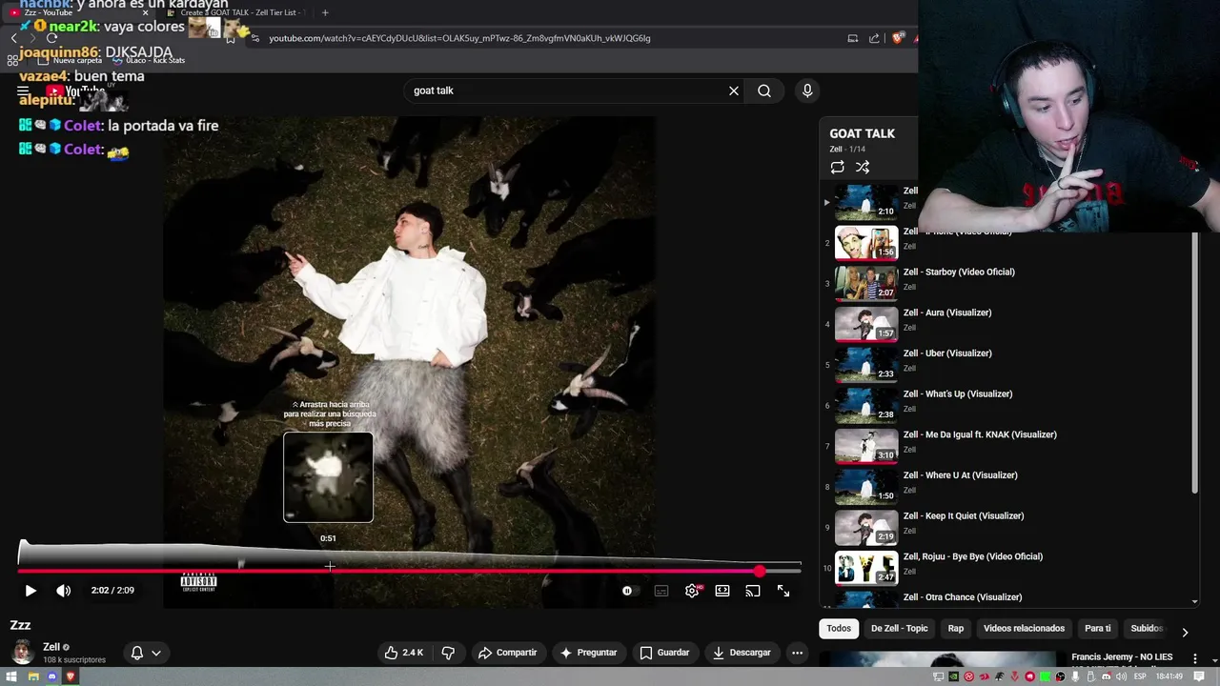Expand more filter chips with right chevron
The image size is (1220, 686).
(1185, 632)
